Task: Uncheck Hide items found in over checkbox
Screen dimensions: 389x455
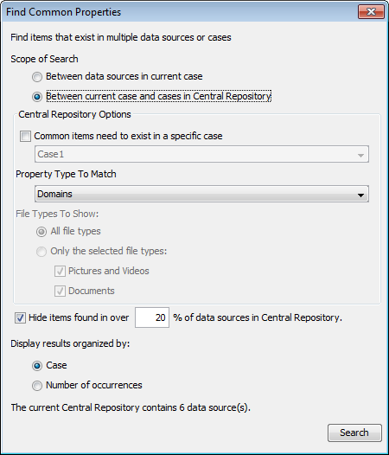Action: click(x=20, y=318)
